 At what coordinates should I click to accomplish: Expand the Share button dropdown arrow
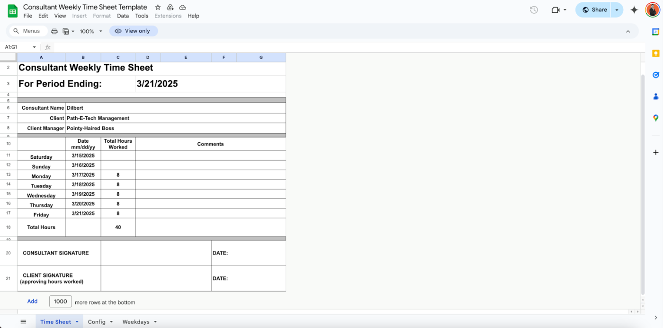click(617, 10)
